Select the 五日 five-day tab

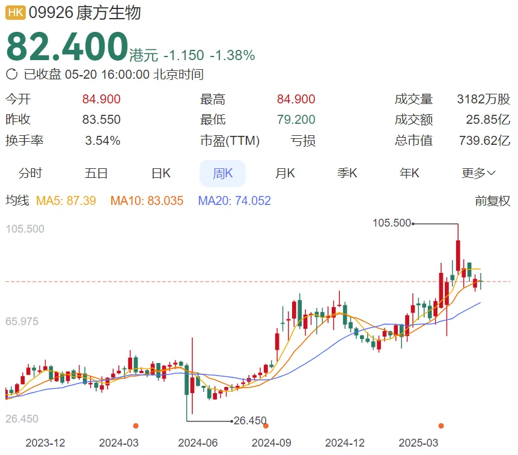[96, 174]
